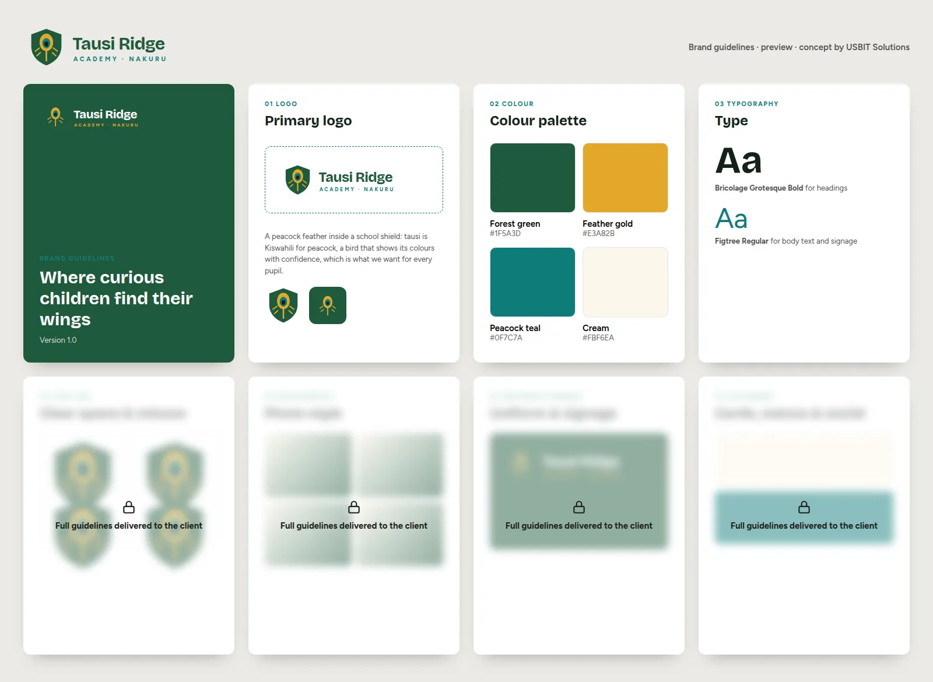Click the lock icon on the blurred photo grid card
Viewport: 933px width, 682px height.
pos(354,507)
